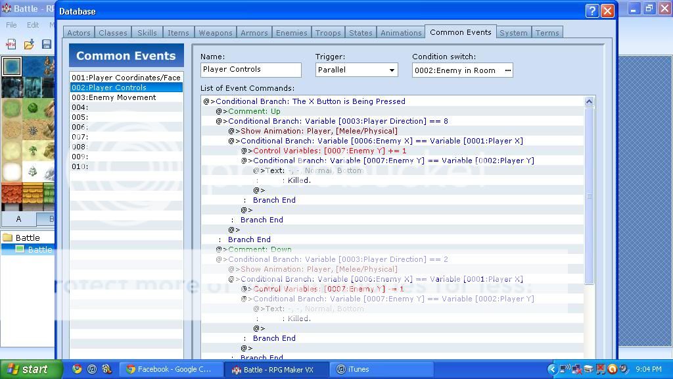Click the Name field containing Player Controls
The width and height of the screenshot is (673, 379).
click(x=250, y=70)
